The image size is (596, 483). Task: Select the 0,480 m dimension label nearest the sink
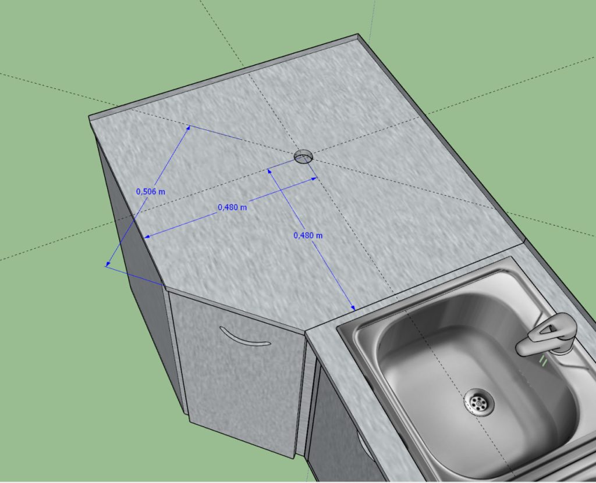[x=308, y=235]
